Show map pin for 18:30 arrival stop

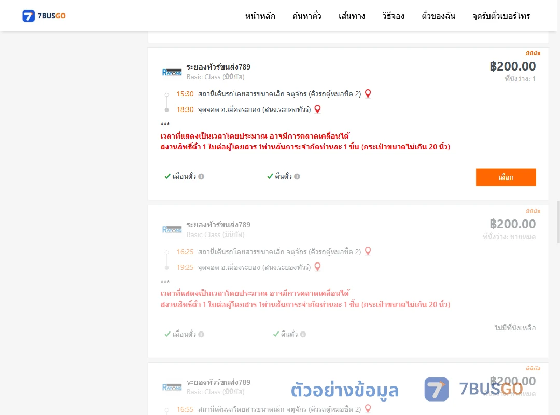(x=317, y=109)
